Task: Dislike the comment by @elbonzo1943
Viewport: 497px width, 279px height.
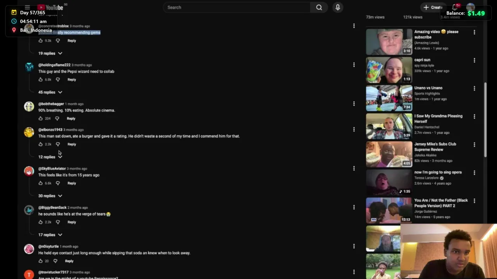Action: [57, 144]
